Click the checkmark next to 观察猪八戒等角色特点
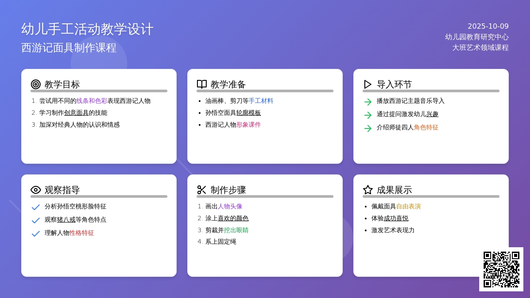 click(36, 221)
